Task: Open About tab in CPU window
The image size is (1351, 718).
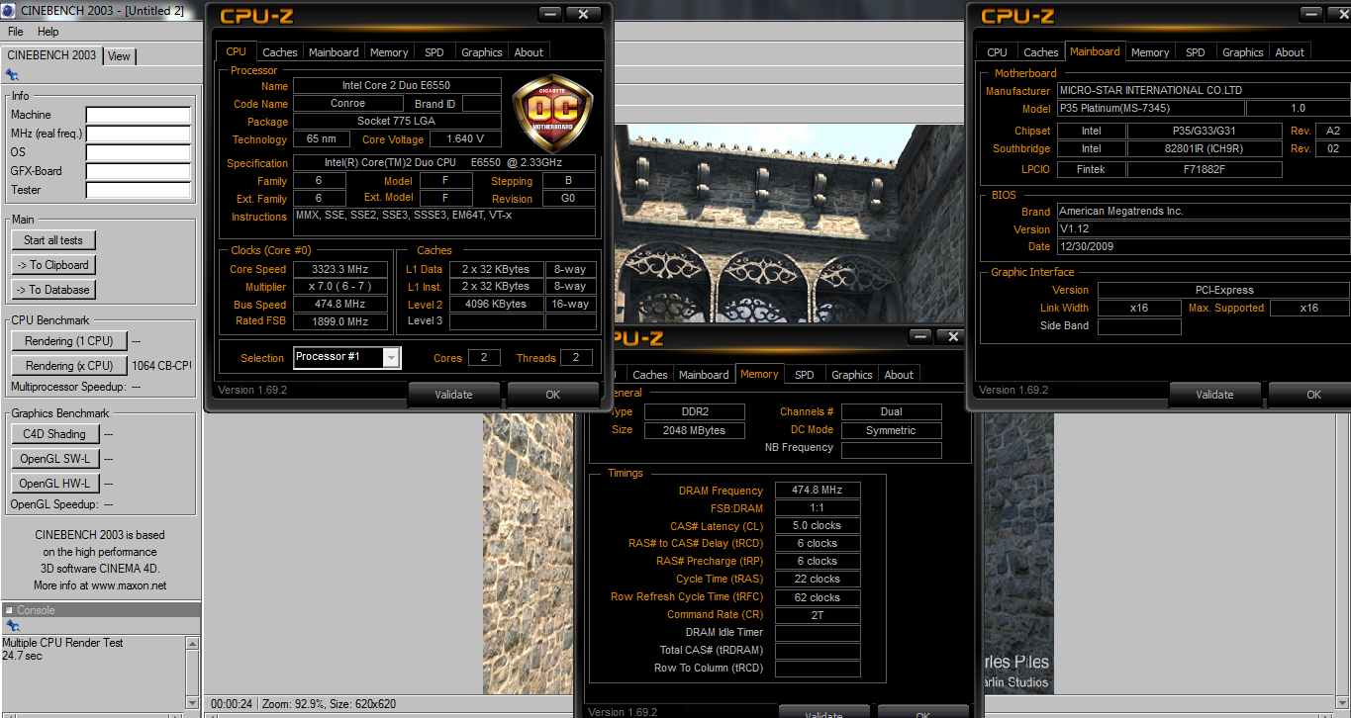Action: click(529, 52)
